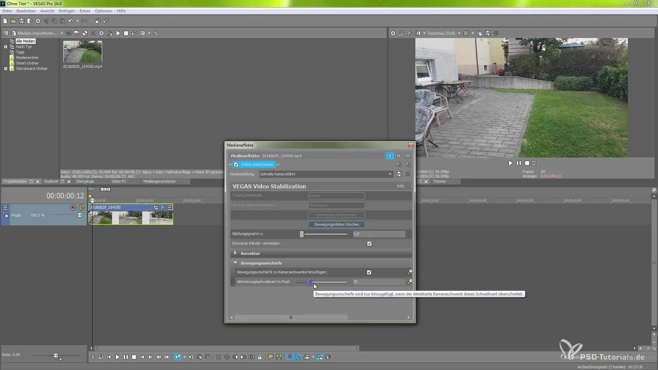658x370 pixels.
Task: Solo the video track
Action: pos(82,208)
